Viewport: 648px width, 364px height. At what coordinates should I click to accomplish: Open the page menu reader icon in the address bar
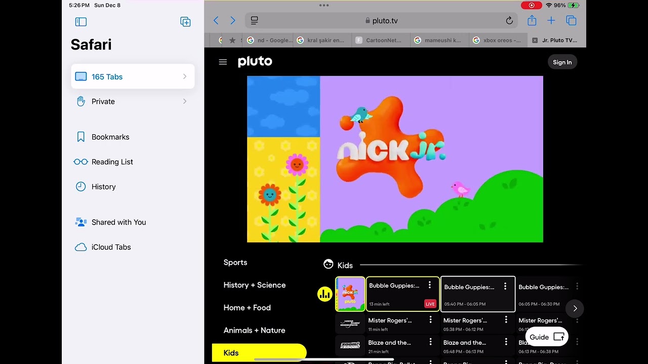click(x=255, y=21)
